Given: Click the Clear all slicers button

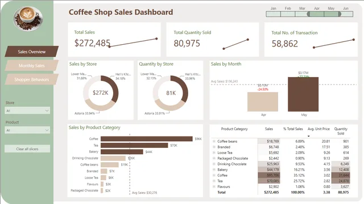Looking at the screenshot, I should [x=27, y=149].
